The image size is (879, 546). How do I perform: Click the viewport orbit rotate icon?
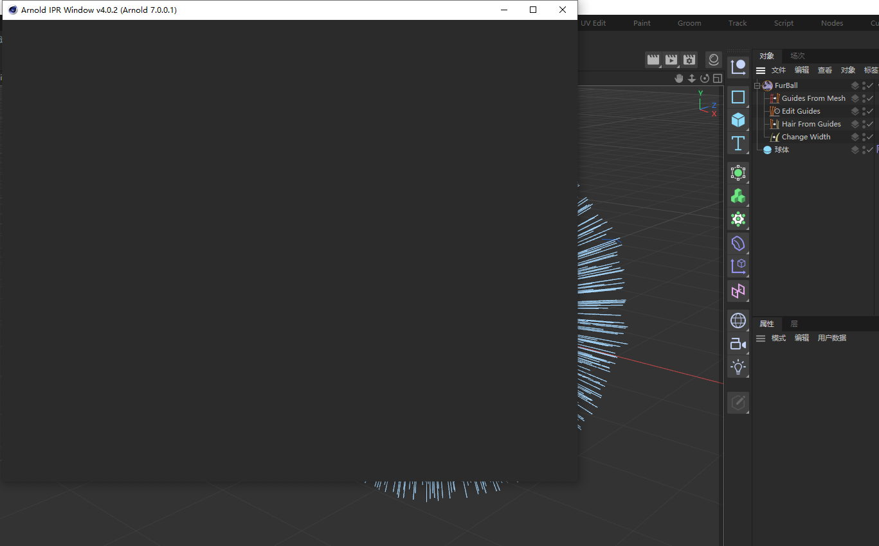[x=705, y=78]
